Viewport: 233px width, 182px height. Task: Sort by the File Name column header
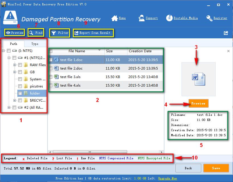[77, 51]
